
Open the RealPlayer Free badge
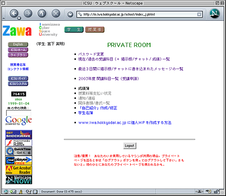point(19,160)
